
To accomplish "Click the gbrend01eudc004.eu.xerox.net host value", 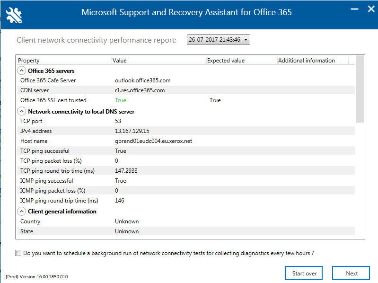I will 154,141.
